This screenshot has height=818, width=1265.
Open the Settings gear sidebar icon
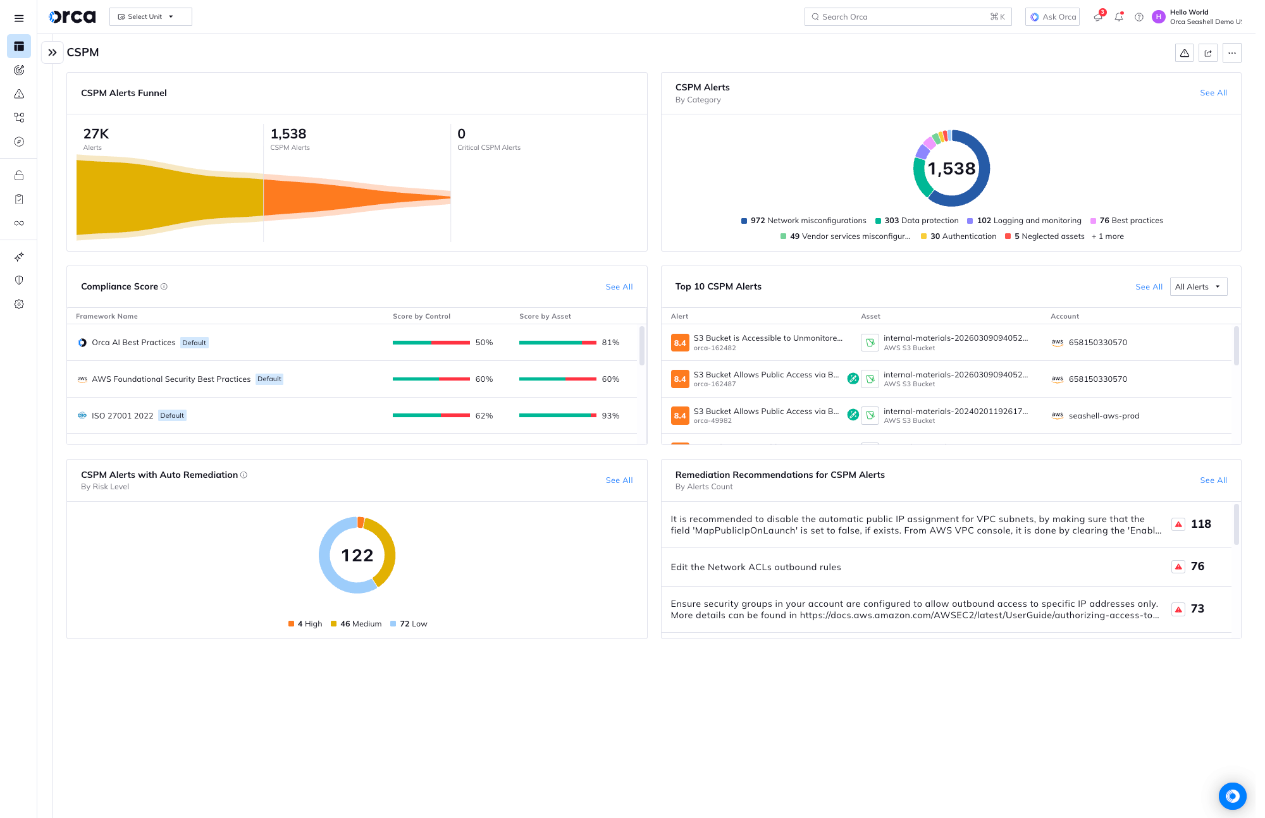point(19,304)
